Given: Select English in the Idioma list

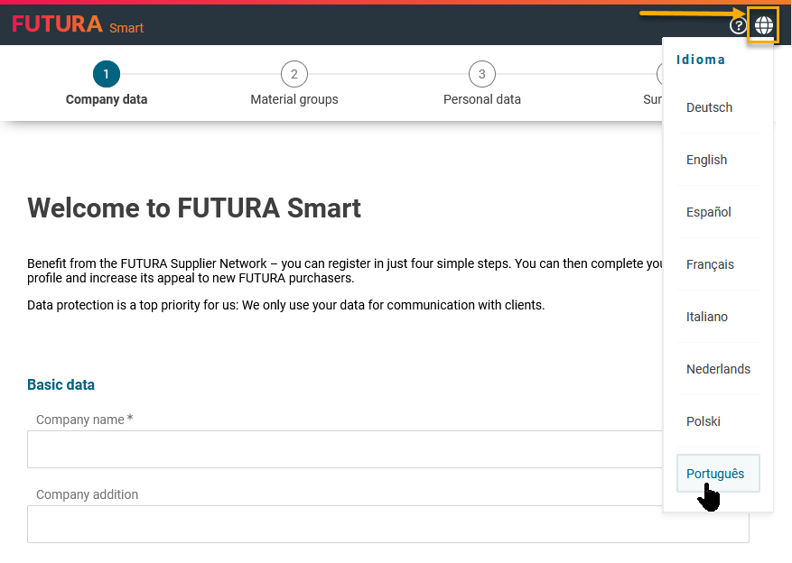Looking at the screenshot, I should [x=706, y=160].
